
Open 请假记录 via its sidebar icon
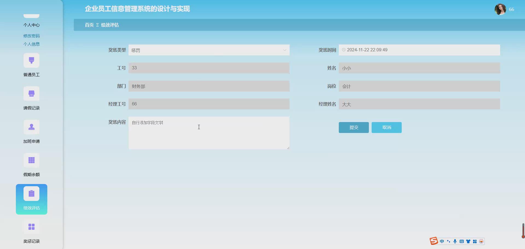31,93
